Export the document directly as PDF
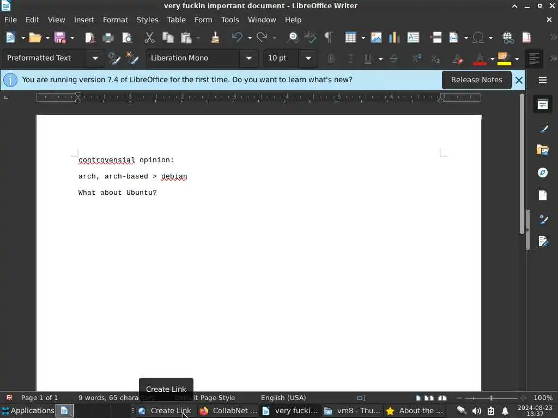 (x=90, y=38)
